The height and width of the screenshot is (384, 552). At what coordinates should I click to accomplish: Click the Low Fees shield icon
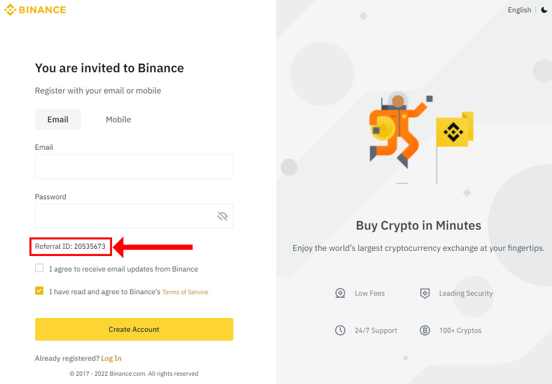(340, 293)
